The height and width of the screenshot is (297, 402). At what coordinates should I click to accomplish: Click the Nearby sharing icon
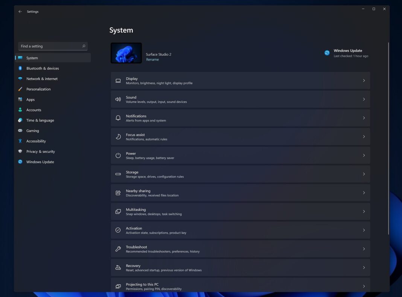pyautogui.click(x=117, y=193)
